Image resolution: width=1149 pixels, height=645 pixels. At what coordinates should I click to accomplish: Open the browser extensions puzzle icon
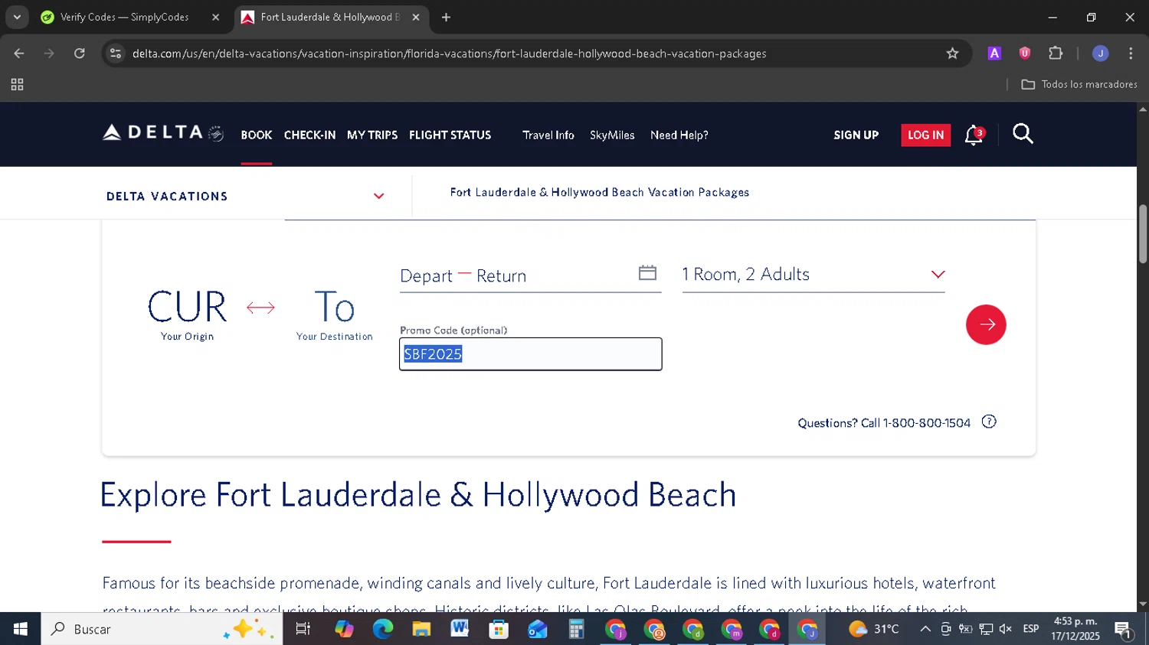1056,54
